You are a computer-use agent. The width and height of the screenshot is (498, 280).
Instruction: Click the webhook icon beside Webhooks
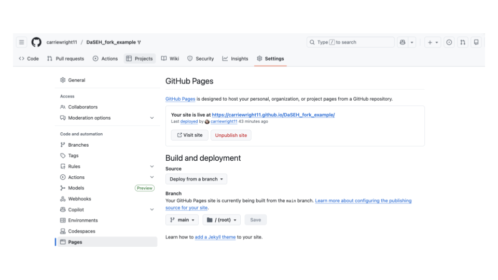tap(63, 199)
